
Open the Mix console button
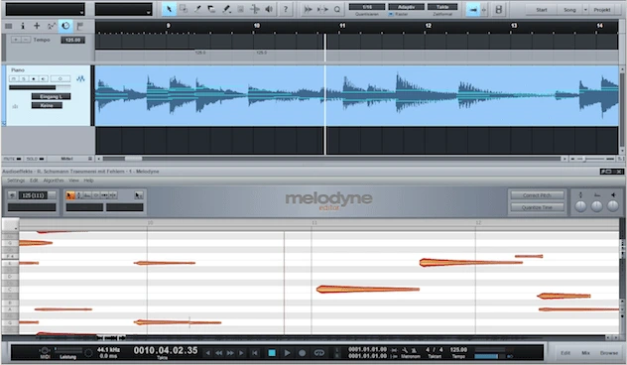pyautogui.click(x=585, y=353)
